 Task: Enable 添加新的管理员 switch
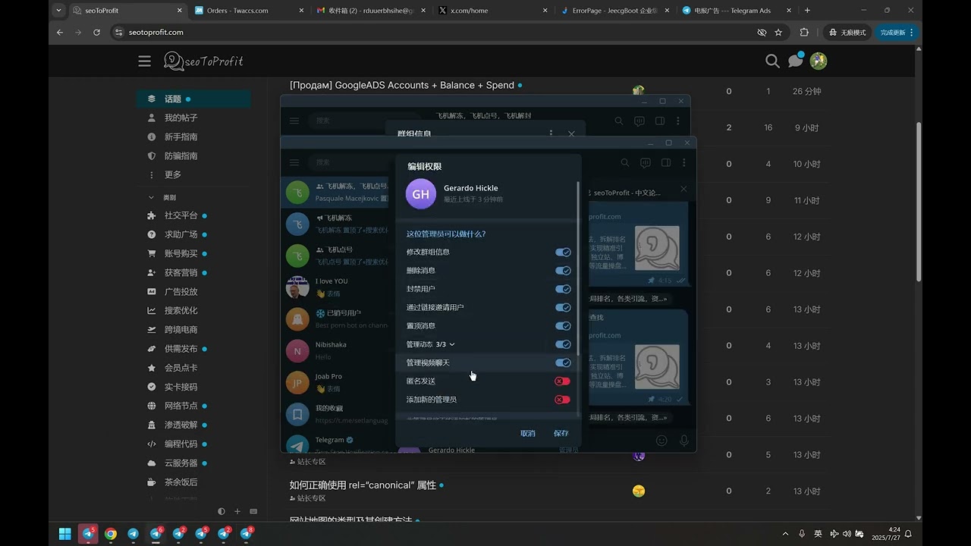(562, 400)
